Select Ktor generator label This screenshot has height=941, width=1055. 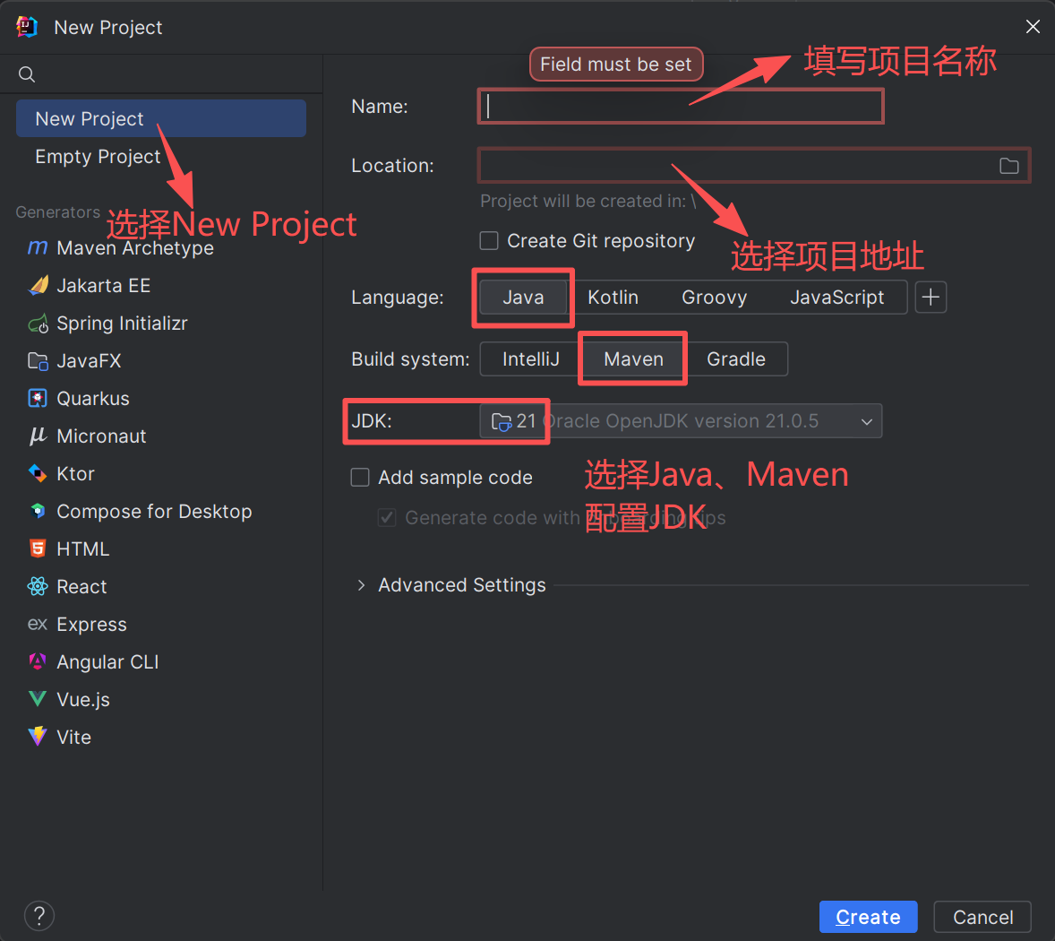coord(75,474)
